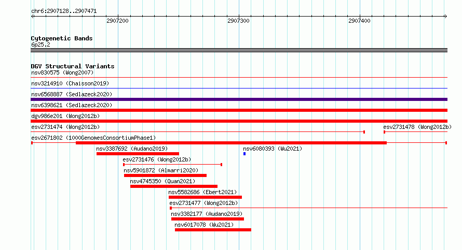Image resolution: width=462 pixels, height=250 pixels.
Task: Click the small blue nsv6080393 marker
Action: click(x=244, y=154)
